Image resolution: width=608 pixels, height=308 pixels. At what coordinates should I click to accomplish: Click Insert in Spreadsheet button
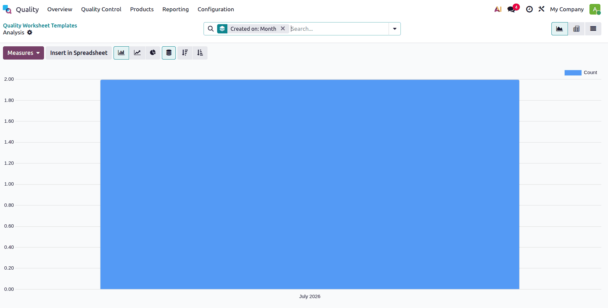[79, 53]
